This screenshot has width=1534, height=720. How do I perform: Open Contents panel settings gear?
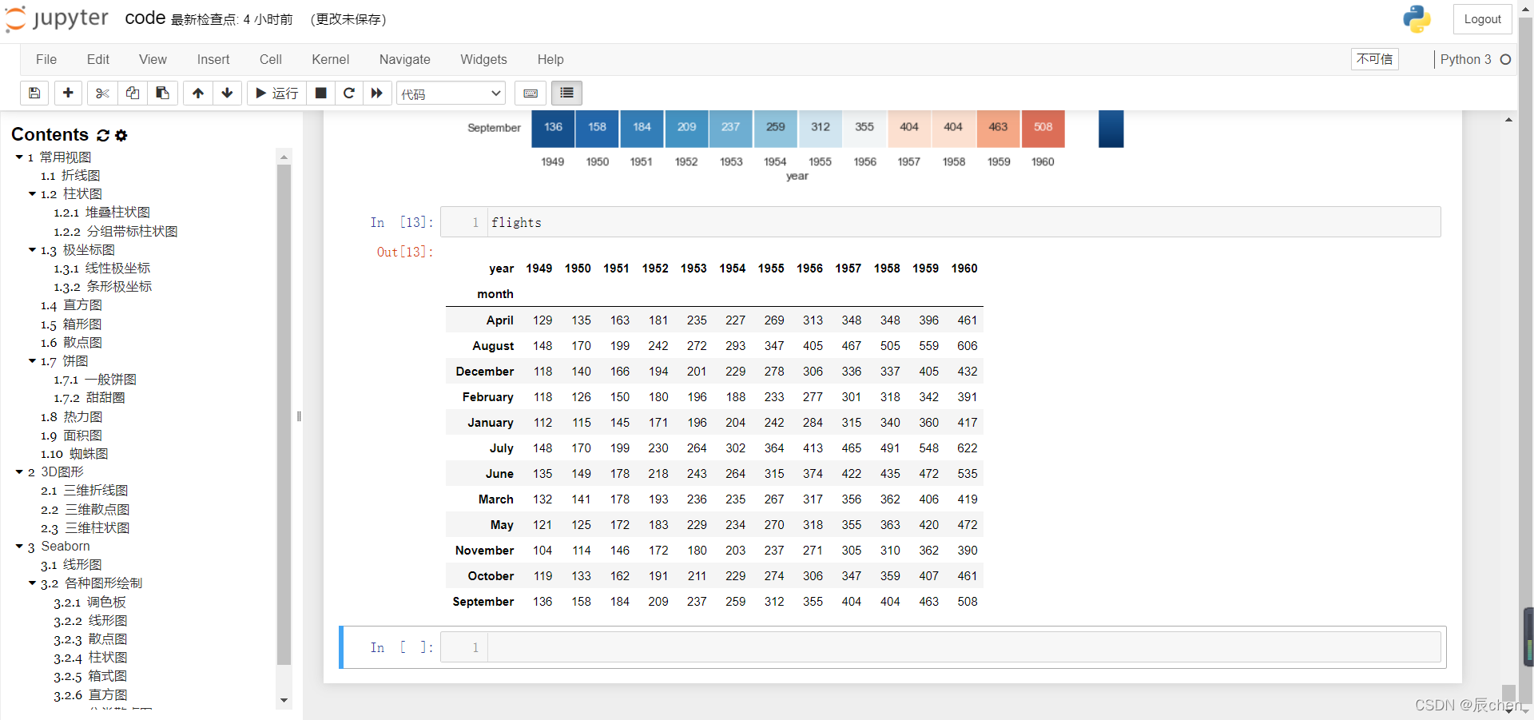[121, 135]
